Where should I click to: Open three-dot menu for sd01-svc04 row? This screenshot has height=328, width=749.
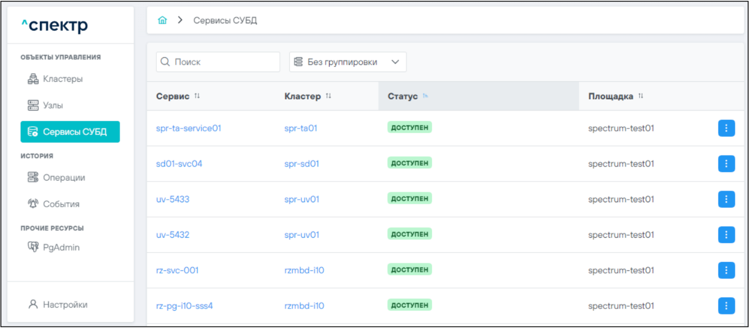tap(726, 164)
